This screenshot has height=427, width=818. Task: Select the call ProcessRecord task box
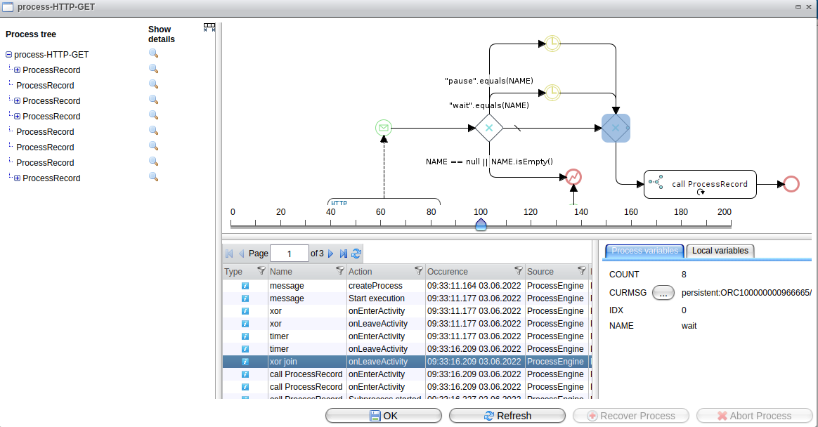700,184
